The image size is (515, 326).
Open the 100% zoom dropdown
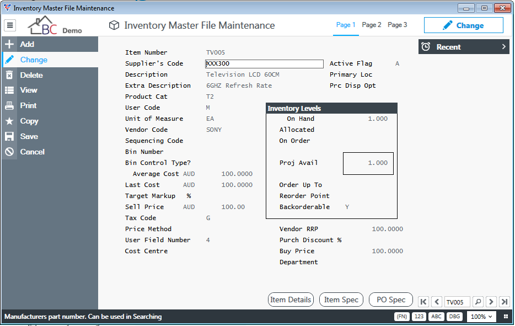(481, 317)
